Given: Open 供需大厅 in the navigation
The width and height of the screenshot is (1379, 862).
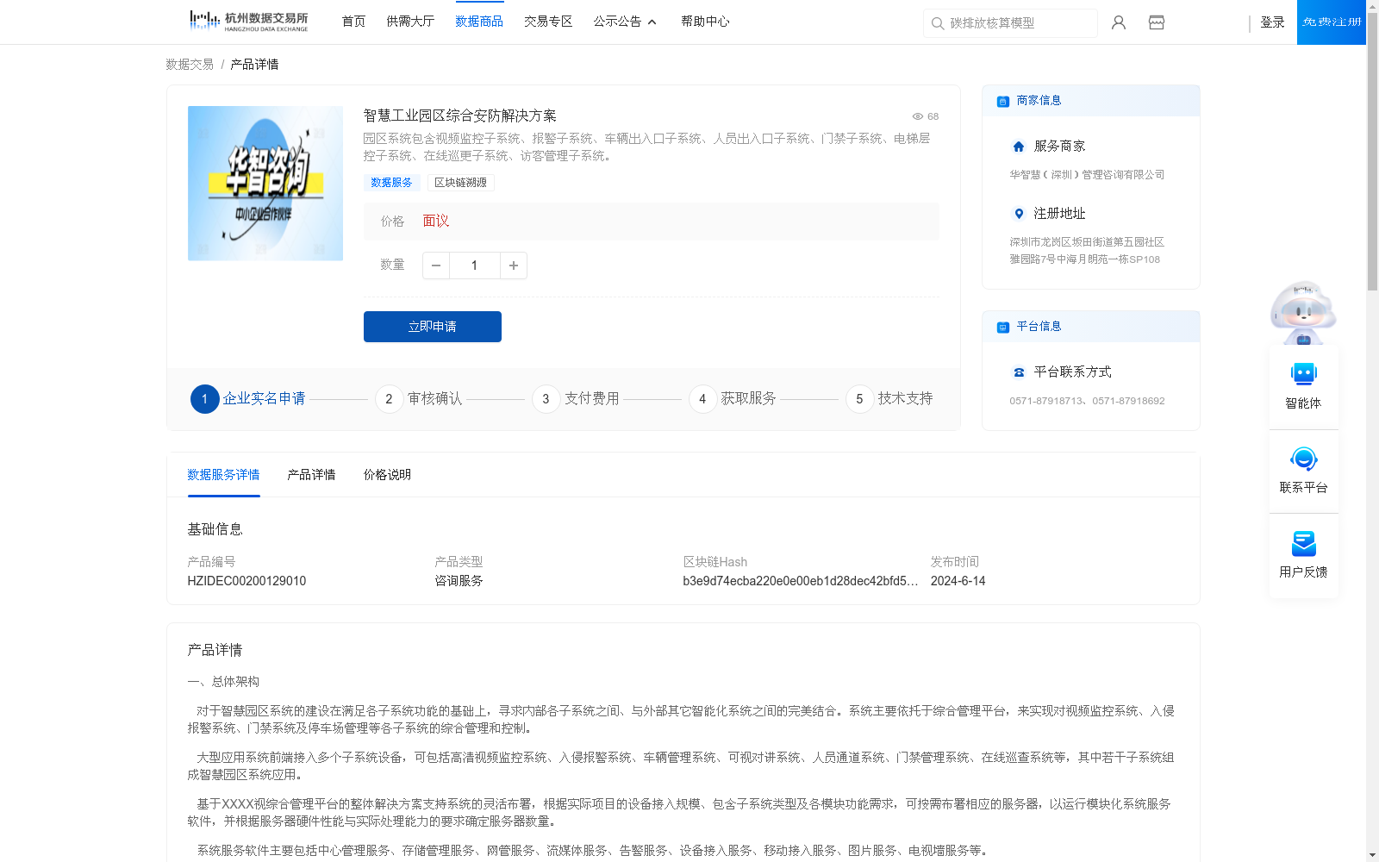Looking at the screenshot, I should pos(410,22).
